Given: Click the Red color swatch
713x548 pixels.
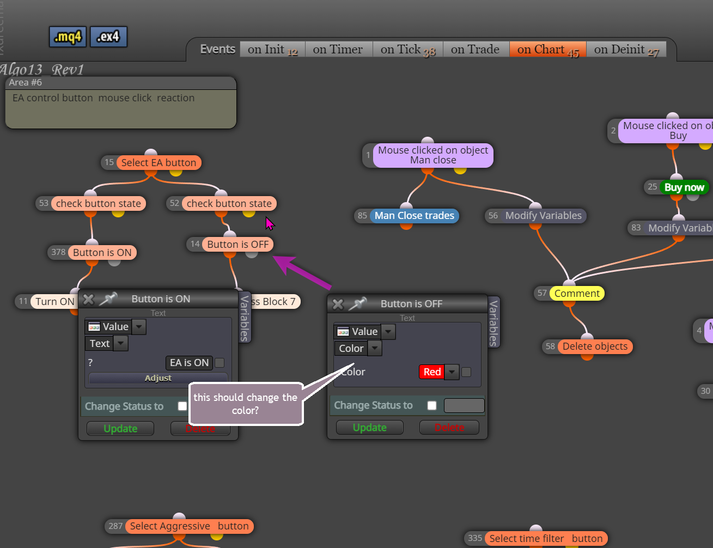Looking at the screenshot, I should click(432, 372).
